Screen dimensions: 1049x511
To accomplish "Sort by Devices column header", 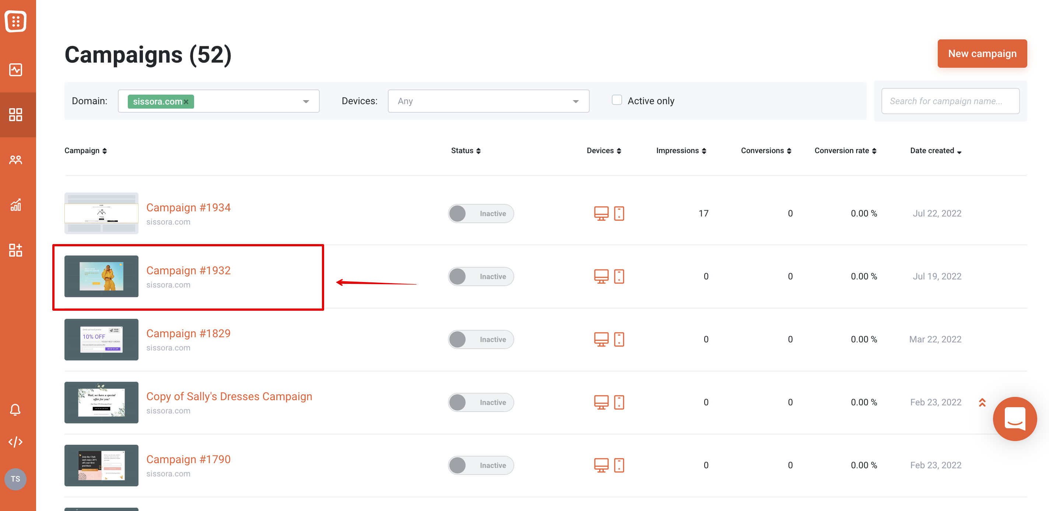I will 604,151.
